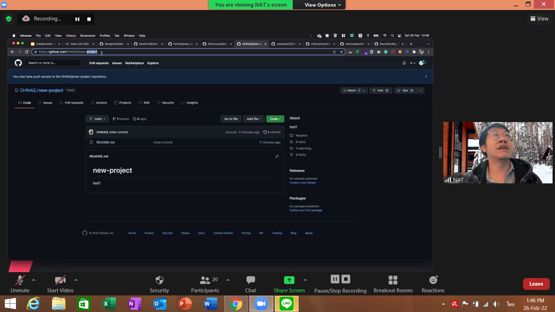
Task: Open the README.md file row
Action: point(185,142)
